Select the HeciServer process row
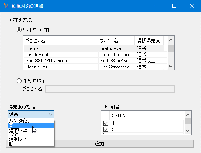This screenshot has height=153, width=201. pyautogui.click(x=94, y=67)
